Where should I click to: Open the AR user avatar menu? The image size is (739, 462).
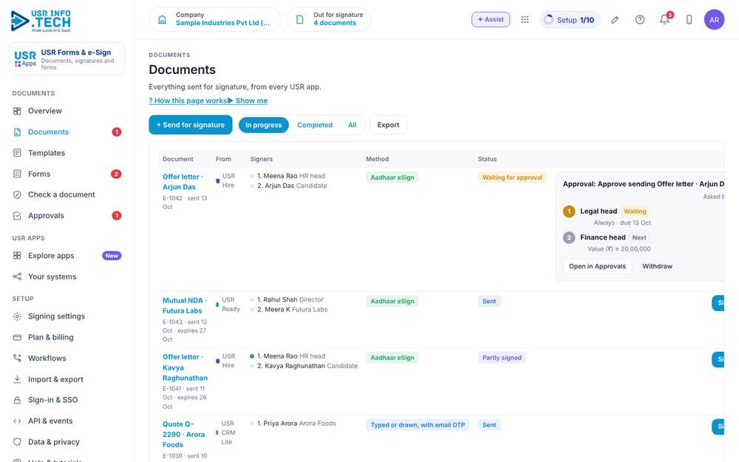point(714,20)
